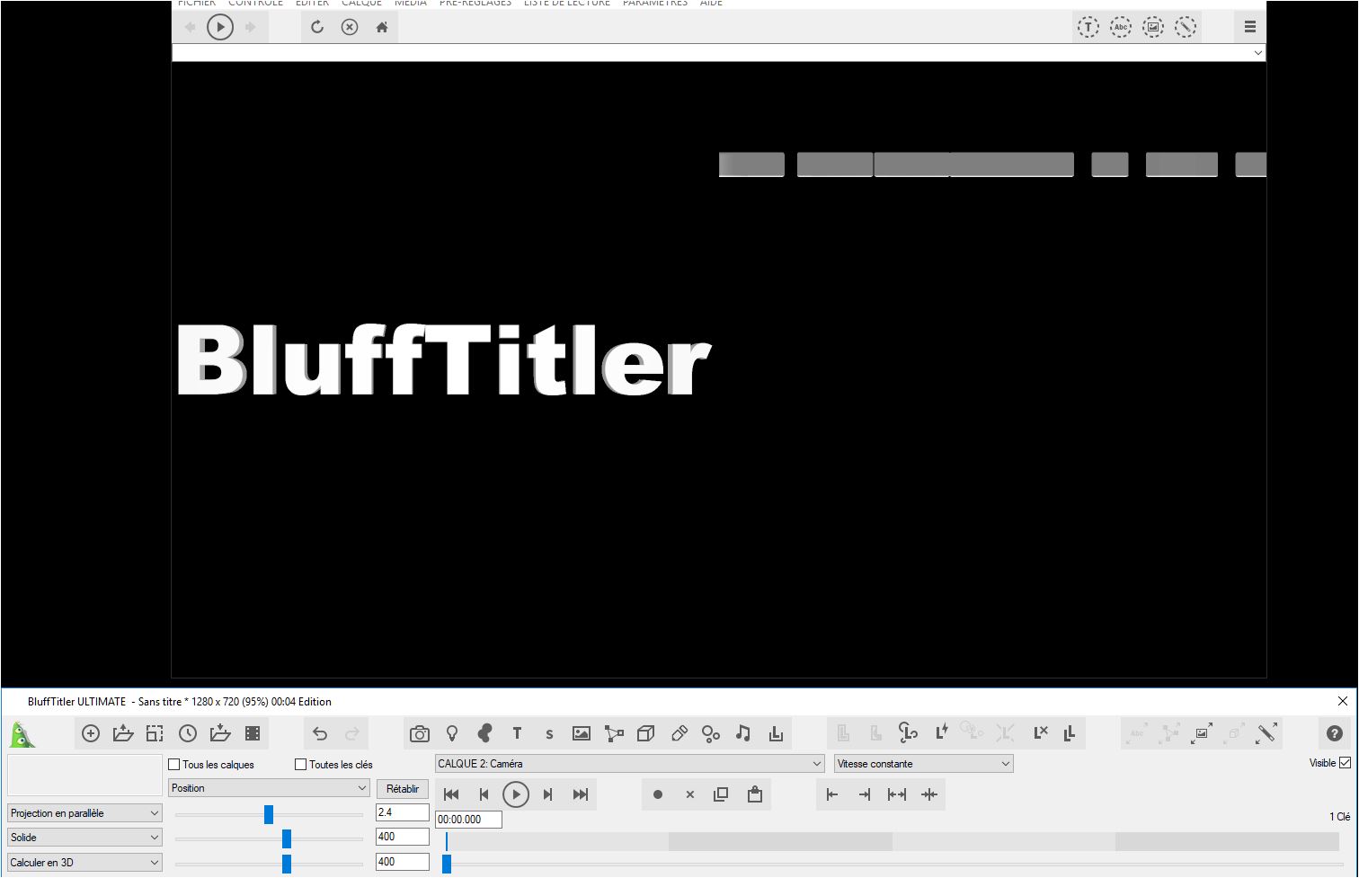Click the dashed-square resolution icon
The image size is (1359, 878).
[x=155, y=733]
